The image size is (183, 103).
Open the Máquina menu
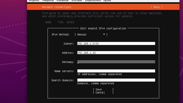(48, 1)
